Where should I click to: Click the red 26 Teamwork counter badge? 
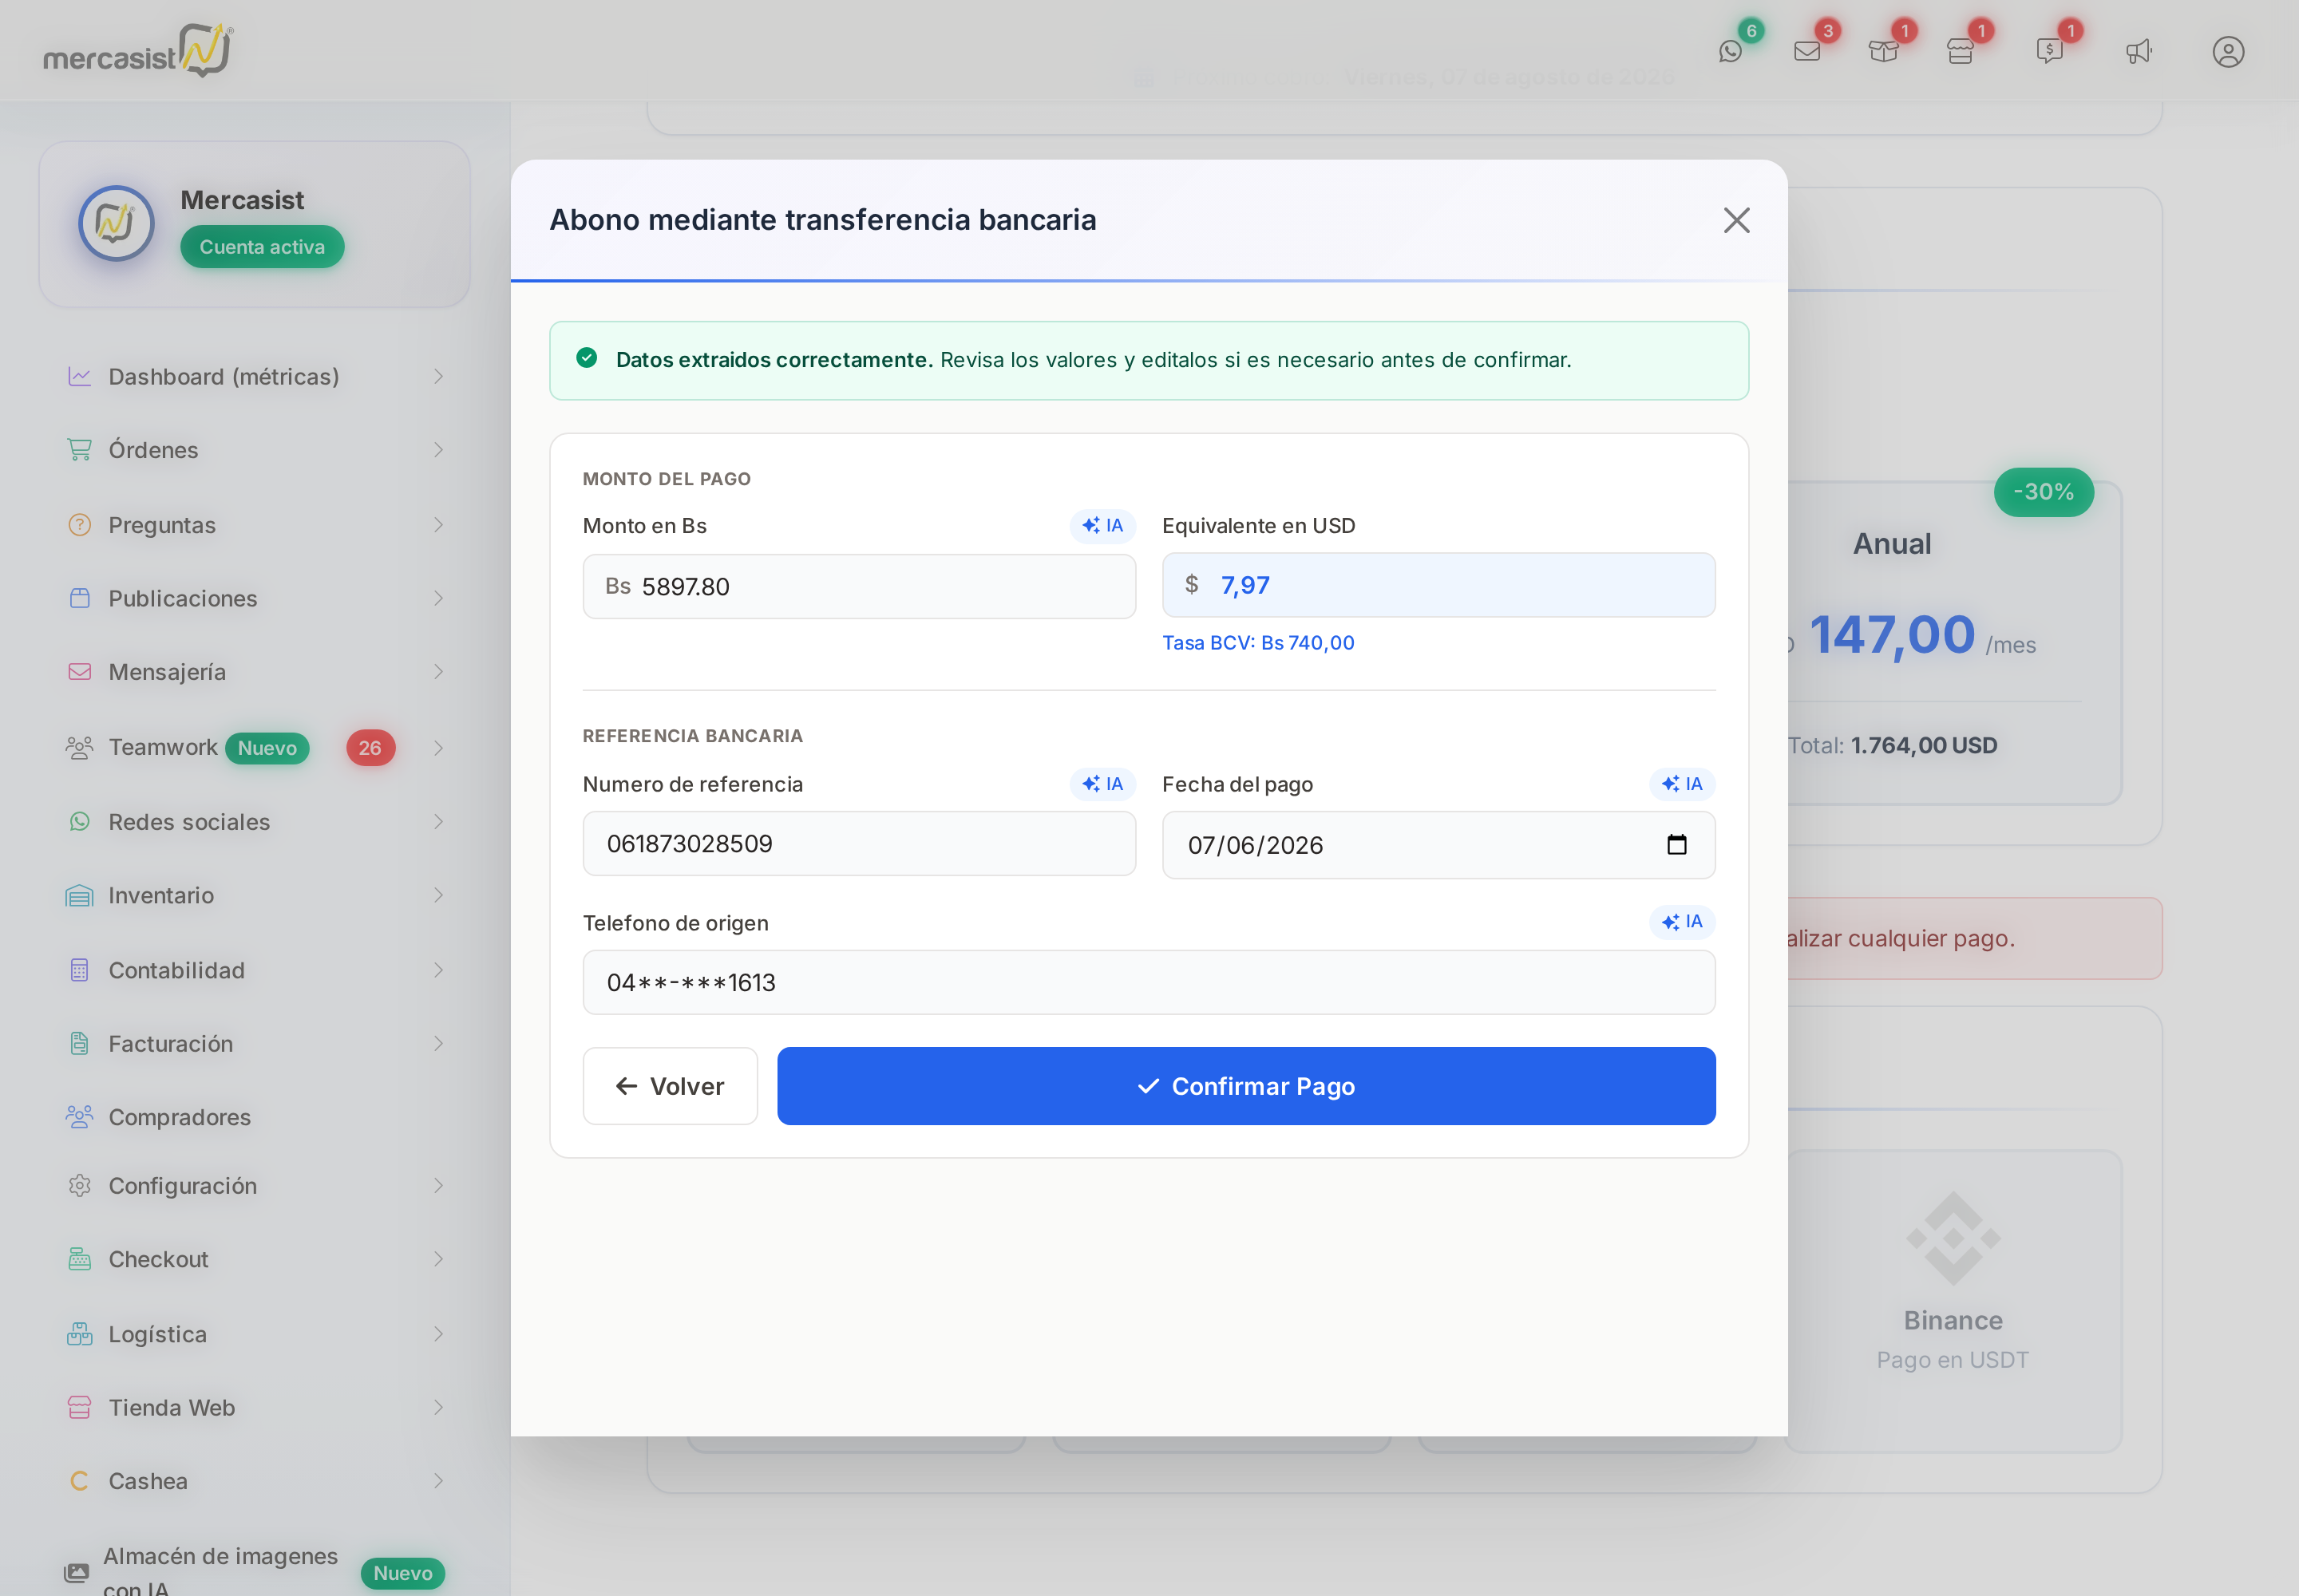point(370,747)
